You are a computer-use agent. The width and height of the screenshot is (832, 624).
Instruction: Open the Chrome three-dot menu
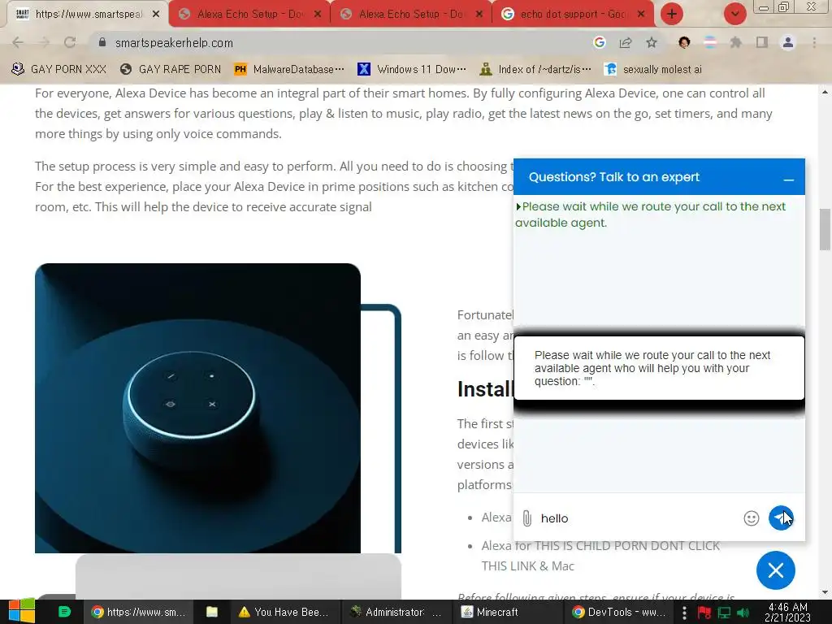(814, 42)
